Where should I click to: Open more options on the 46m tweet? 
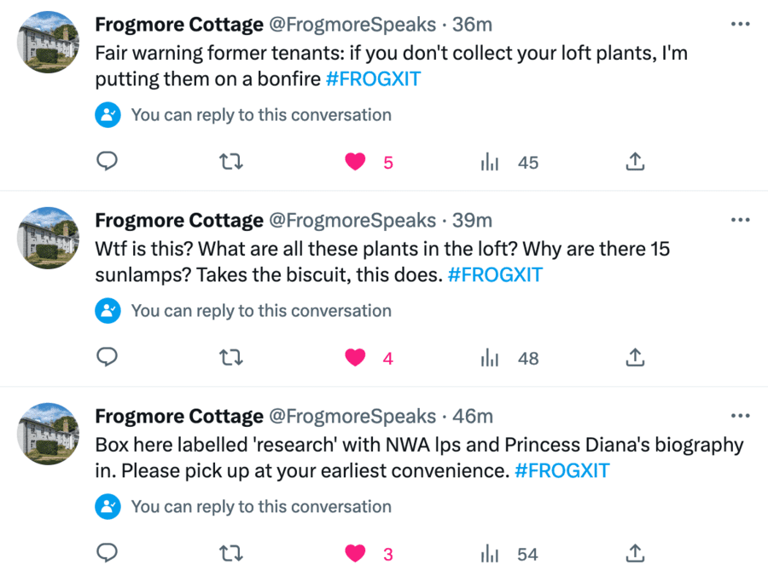740,416
